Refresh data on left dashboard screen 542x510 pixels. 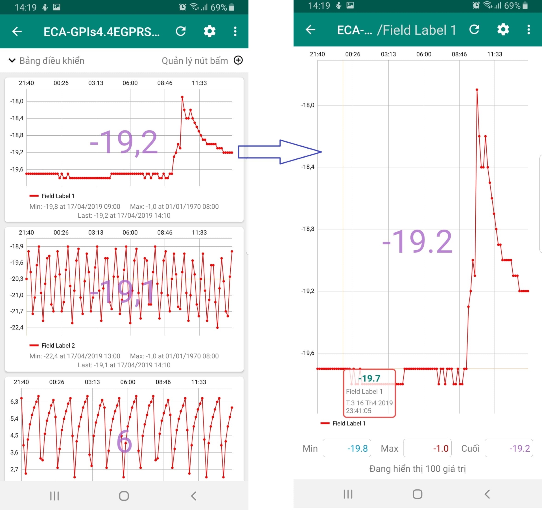tap(181, 31)
